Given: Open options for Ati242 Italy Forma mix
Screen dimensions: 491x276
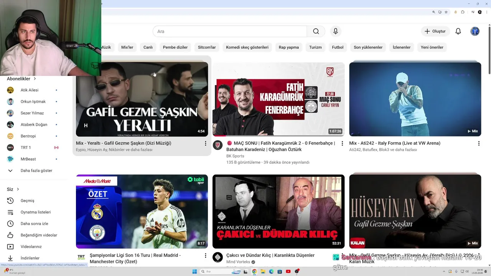Looking at the screenshot, I should pyautogui.click(x=479, y=143).
